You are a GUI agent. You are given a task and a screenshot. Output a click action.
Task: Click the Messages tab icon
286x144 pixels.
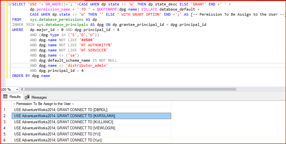[27, 97]
